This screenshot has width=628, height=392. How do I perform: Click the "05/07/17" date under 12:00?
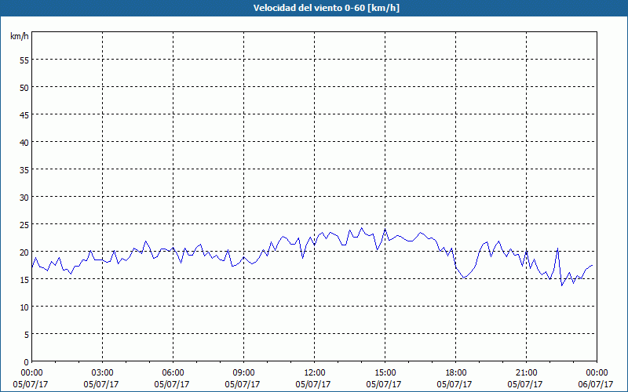coord(313,384)
